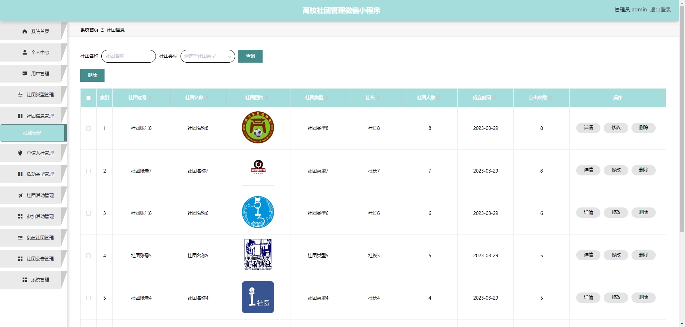Click 删除 for 社团名称6 row
The width and height of the screenshot is (685, 327).
tap(644, 212)
